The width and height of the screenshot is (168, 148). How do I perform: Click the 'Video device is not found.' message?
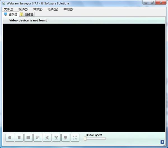point(29,20)
